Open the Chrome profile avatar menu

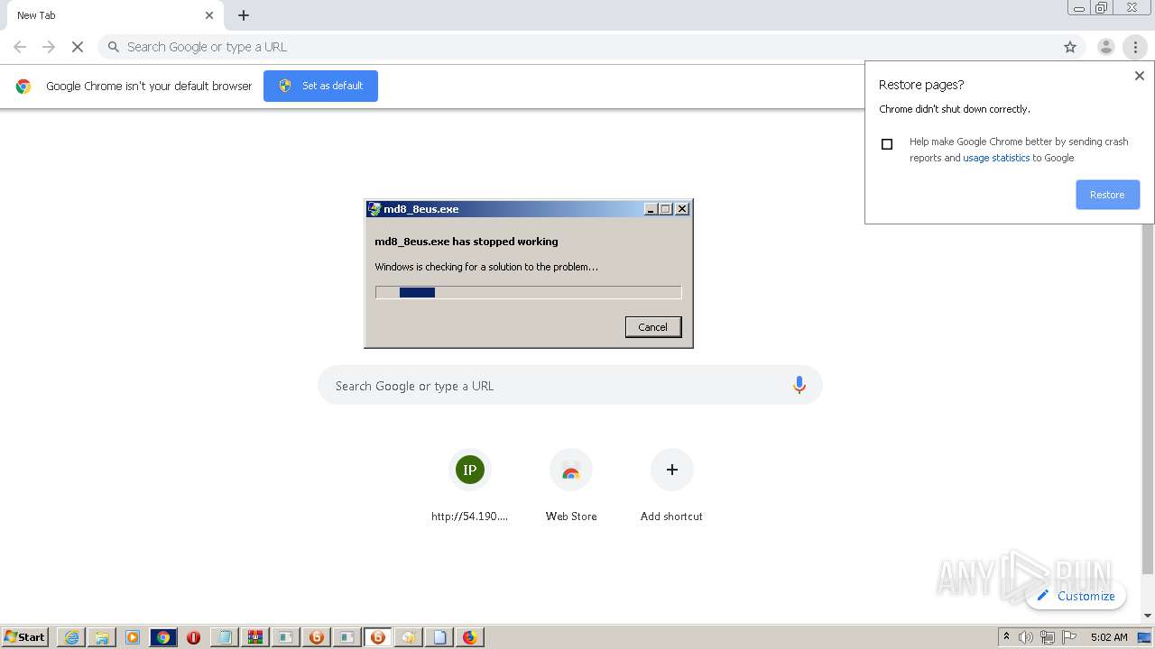pos(1105,47)
